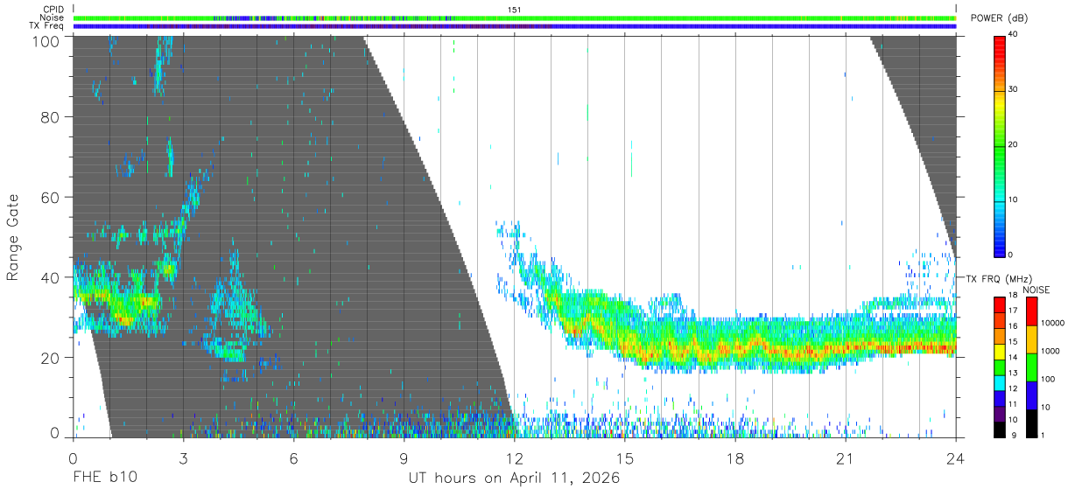1075x496 pixels.
Task: Select the TX Freq strip above the plot
Action: tap(515, 26)
